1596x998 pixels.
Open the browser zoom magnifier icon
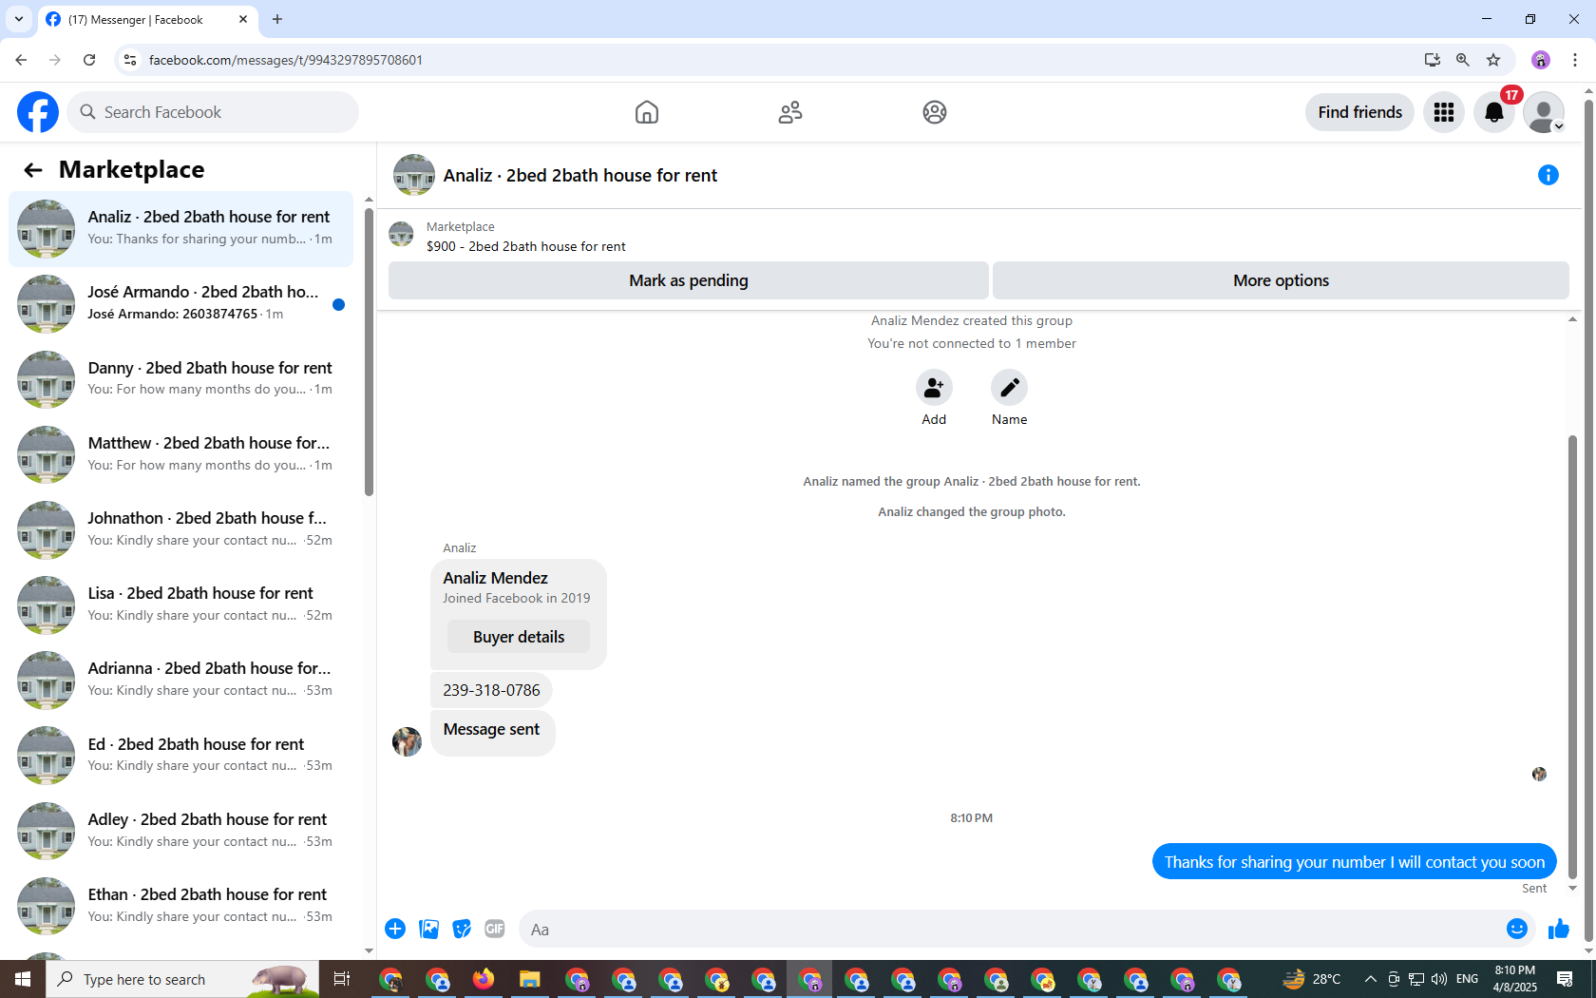[1463, 60]
